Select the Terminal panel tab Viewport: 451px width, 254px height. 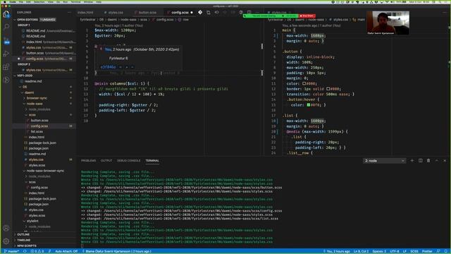point(152,160)
